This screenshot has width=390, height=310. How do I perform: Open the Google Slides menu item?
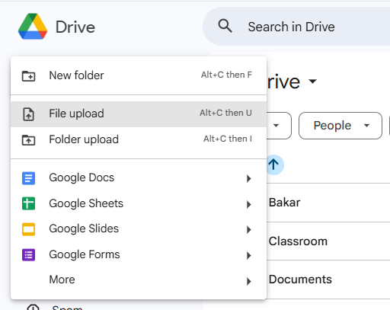click(139, 229)
